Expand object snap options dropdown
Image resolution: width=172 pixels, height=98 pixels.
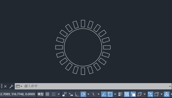click(x=115, y=94)
